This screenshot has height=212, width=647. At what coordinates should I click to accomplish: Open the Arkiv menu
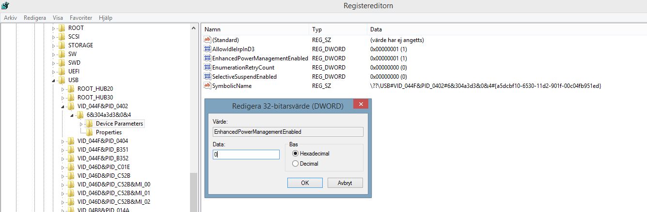pos(10,18)
